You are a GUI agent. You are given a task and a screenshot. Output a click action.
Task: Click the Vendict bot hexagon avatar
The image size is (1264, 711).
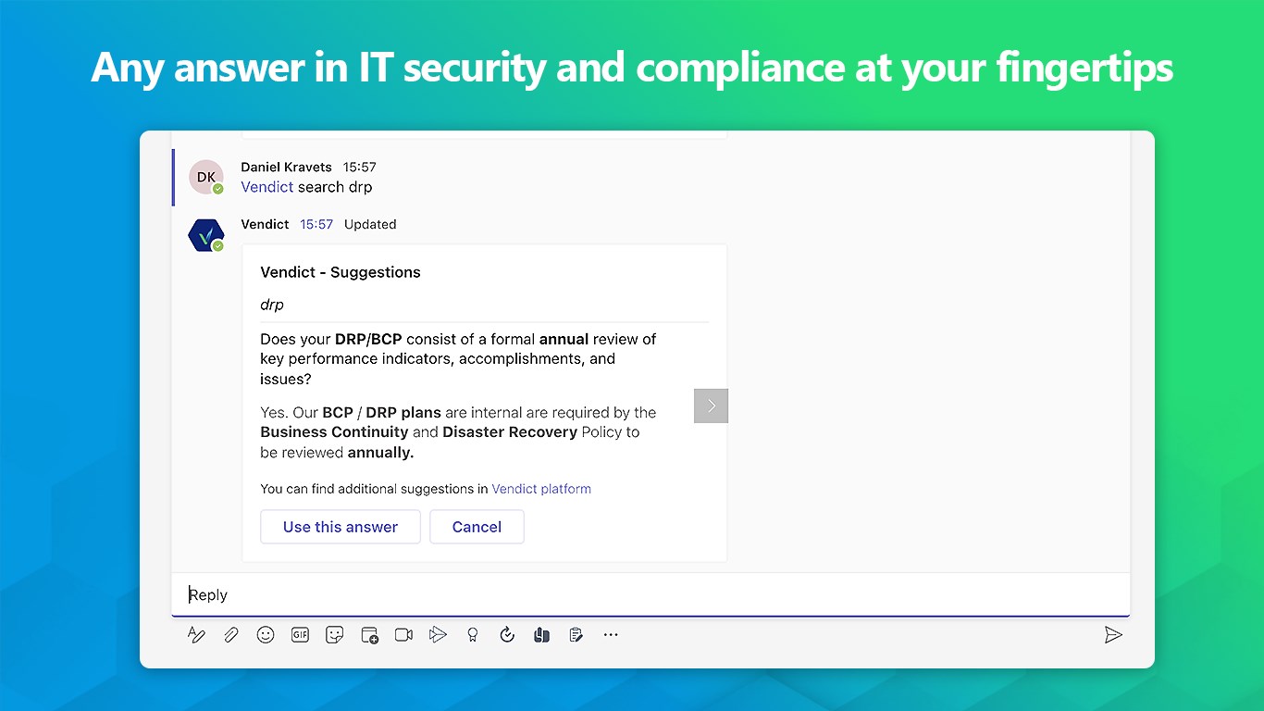206,235
